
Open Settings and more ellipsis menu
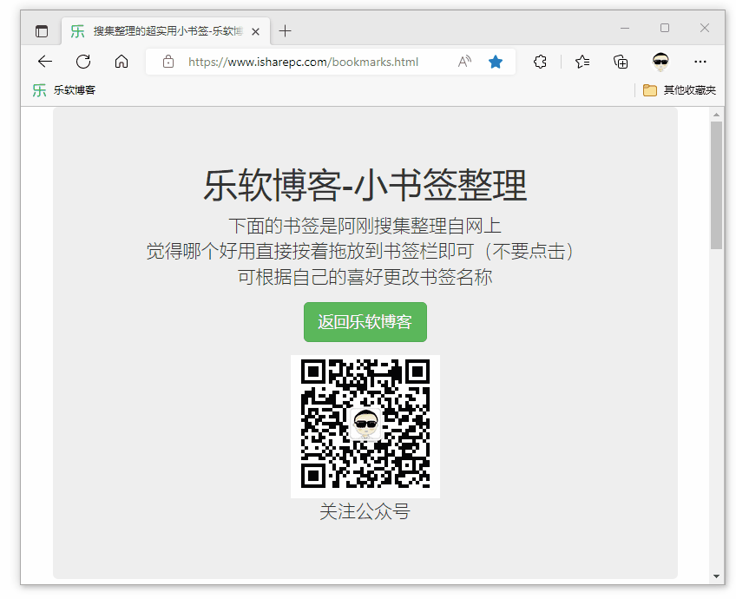(x=700, y=62)
